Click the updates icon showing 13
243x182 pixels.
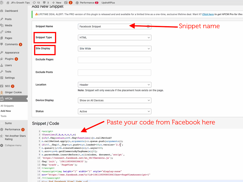pos(34,3)
